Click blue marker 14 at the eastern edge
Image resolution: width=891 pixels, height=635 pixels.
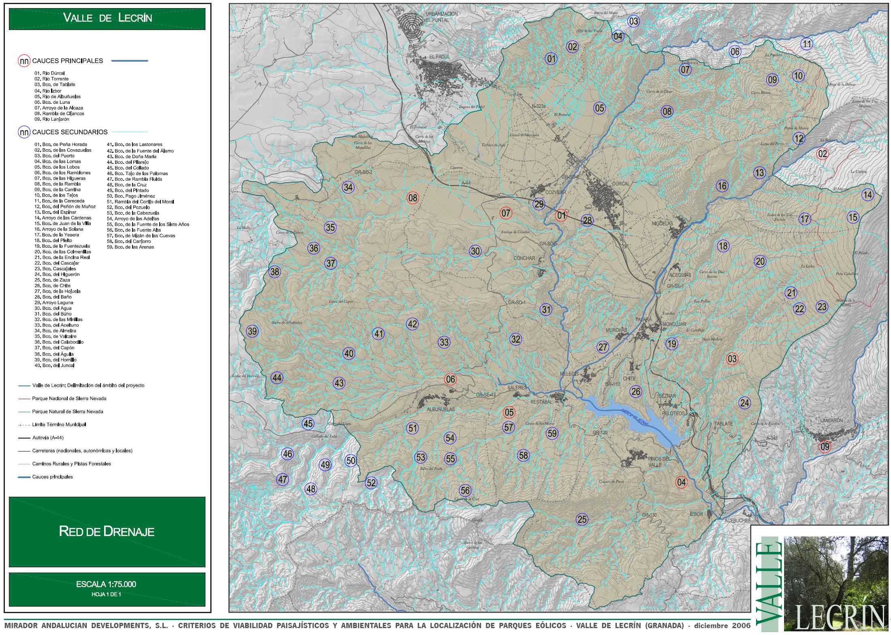point(867,195)
